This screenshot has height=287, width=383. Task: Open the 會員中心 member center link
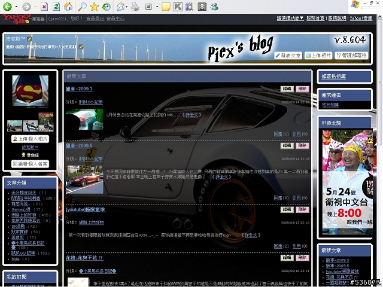[x=115, y=19]
